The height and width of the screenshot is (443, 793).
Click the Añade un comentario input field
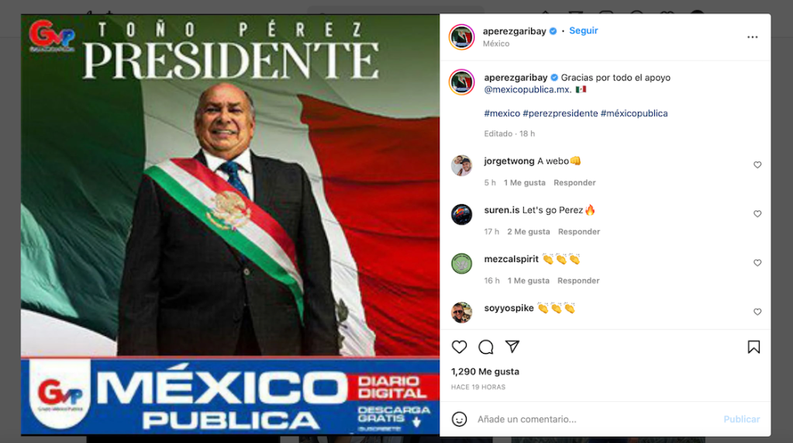tap(597, 419)
